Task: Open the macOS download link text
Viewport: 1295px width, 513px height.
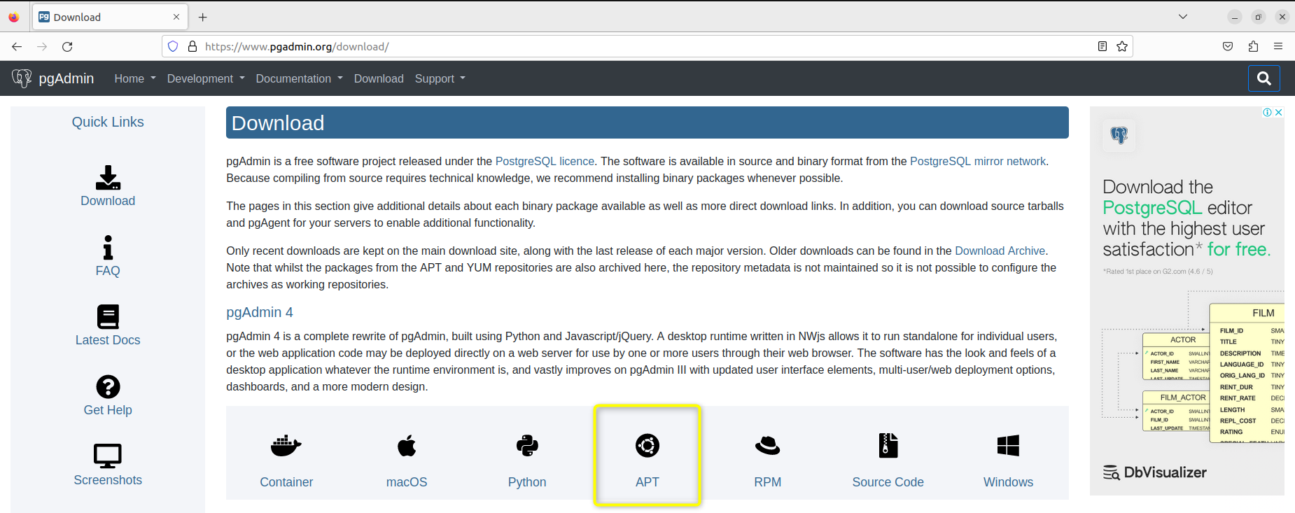Action: coord(407,482)
